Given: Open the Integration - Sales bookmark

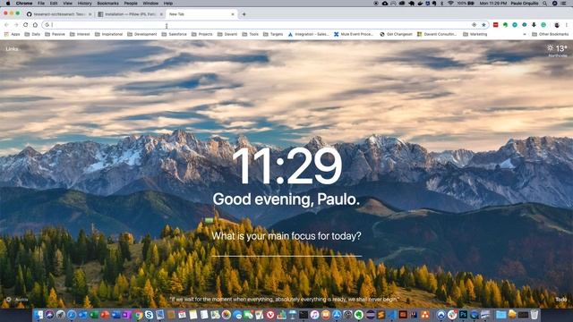Looking at the screenshot, I should tap(308, 34).
